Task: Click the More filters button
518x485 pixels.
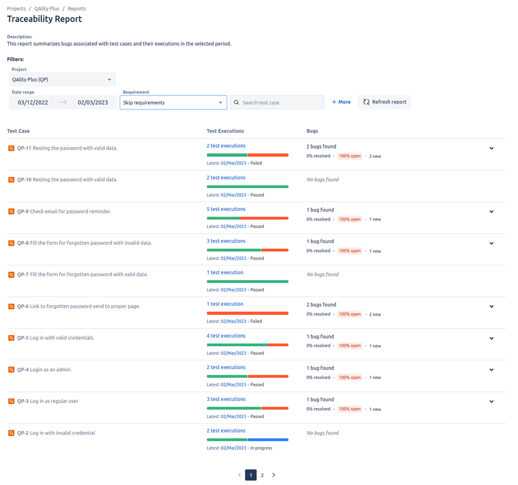Action: pos(341,102)
